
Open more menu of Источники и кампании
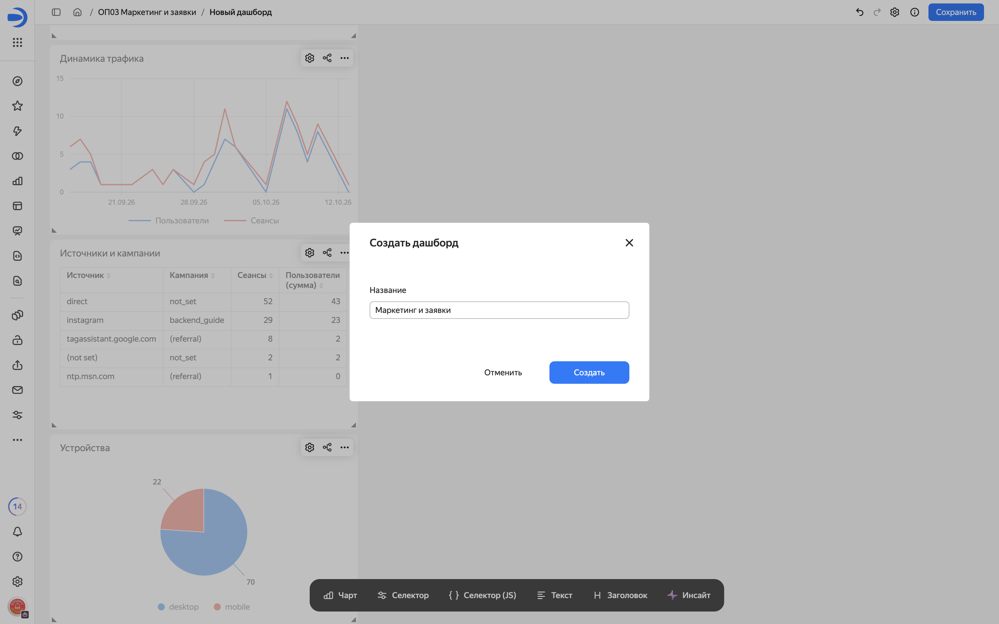click(344, 253)
